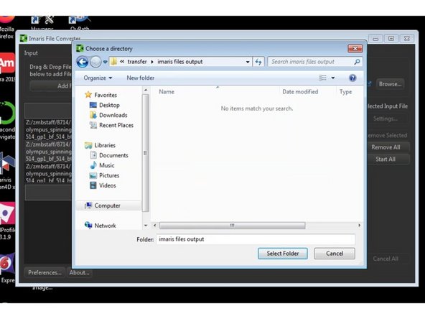425x319 pixels.
Task: Click the Huygens desktop shortcut icon
Action: pos(42,23)
